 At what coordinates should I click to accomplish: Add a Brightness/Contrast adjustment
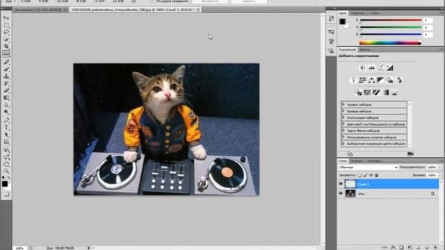[x=362, y=68]
